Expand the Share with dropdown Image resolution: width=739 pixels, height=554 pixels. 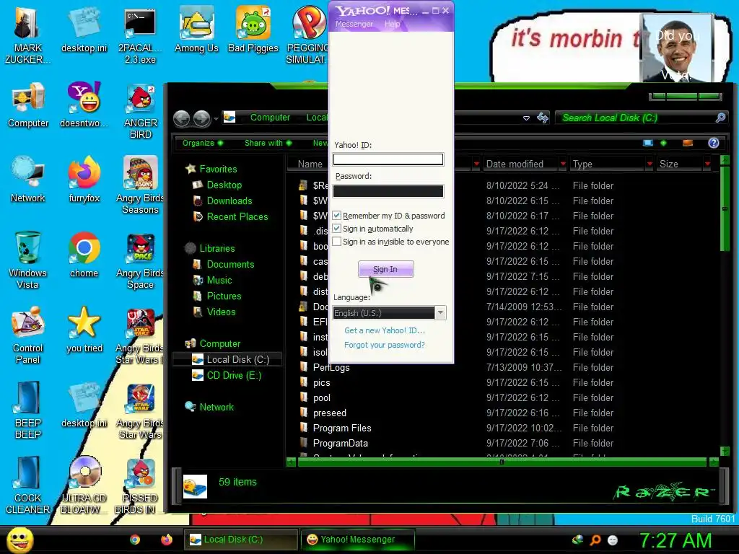pos(268,144)
